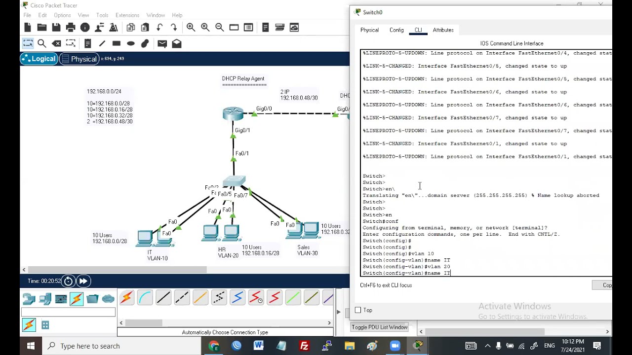The width and height of the screenshot is (632, 355).
Task: Open the Help menu
Action: point(177,15)
